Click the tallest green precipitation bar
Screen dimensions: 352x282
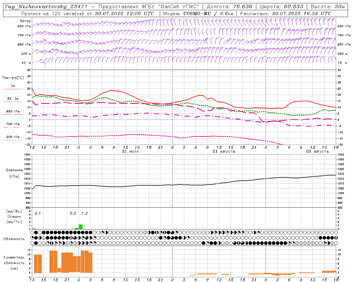[x=81, y=227]
